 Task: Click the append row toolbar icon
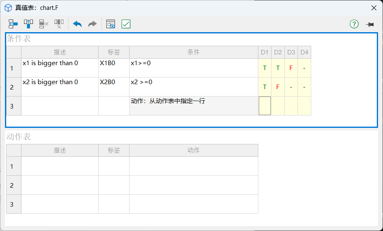[x=13, y=24]
